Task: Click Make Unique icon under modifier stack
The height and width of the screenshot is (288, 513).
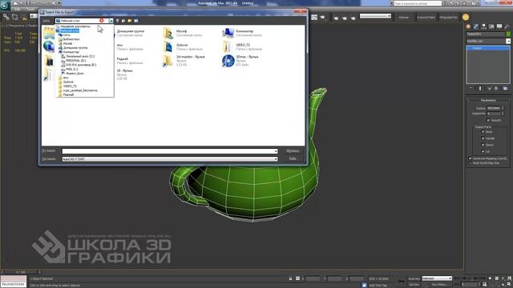Action: [490, 89]
